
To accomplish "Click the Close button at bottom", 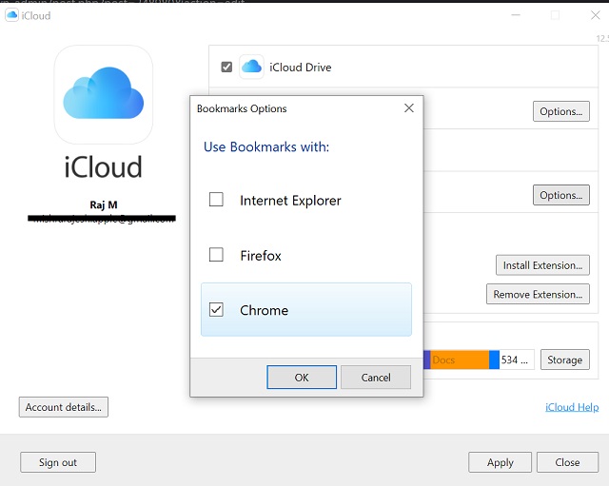I will click(567, 462).
